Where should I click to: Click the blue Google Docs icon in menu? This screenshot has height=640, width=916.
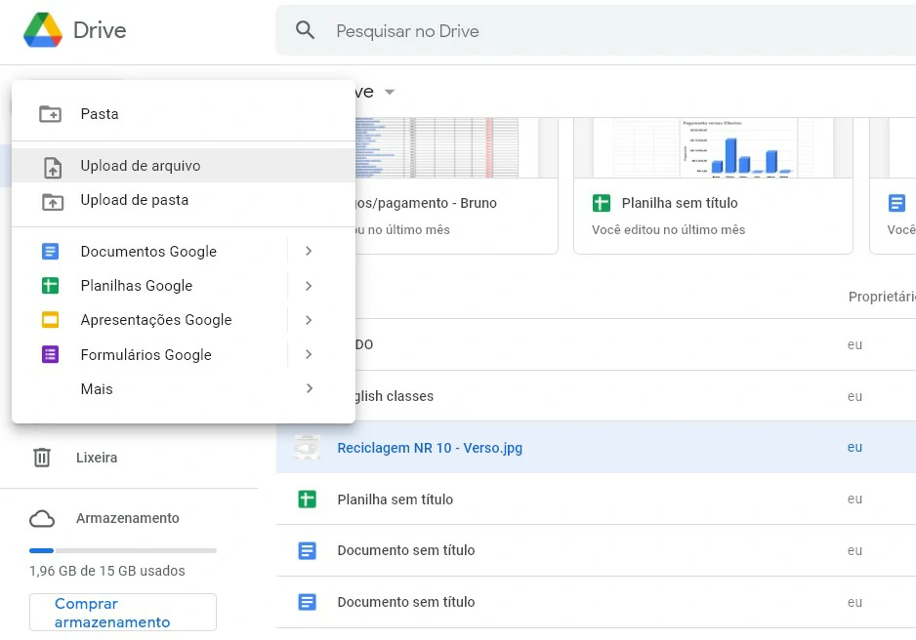pyautogui.click(x=50, y=252)
